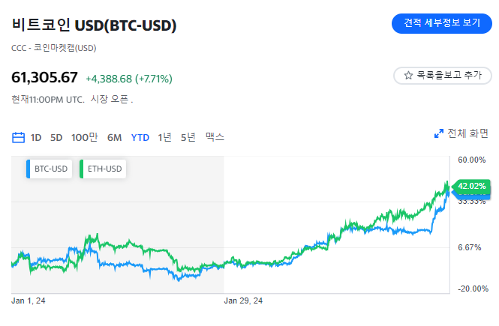Select the 1D time range

click(x=36, y=138)
